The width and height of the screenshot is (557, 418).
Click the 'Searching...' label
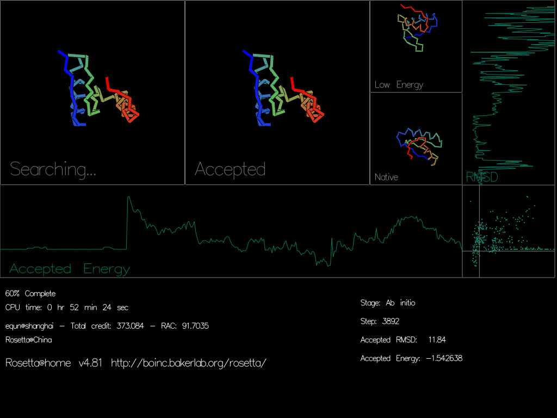(53, 169)
